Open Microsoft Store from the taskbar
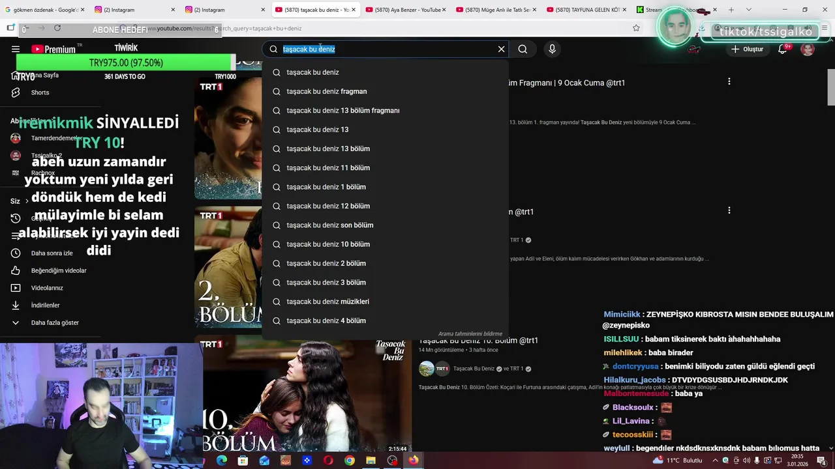 pos(243,461)
